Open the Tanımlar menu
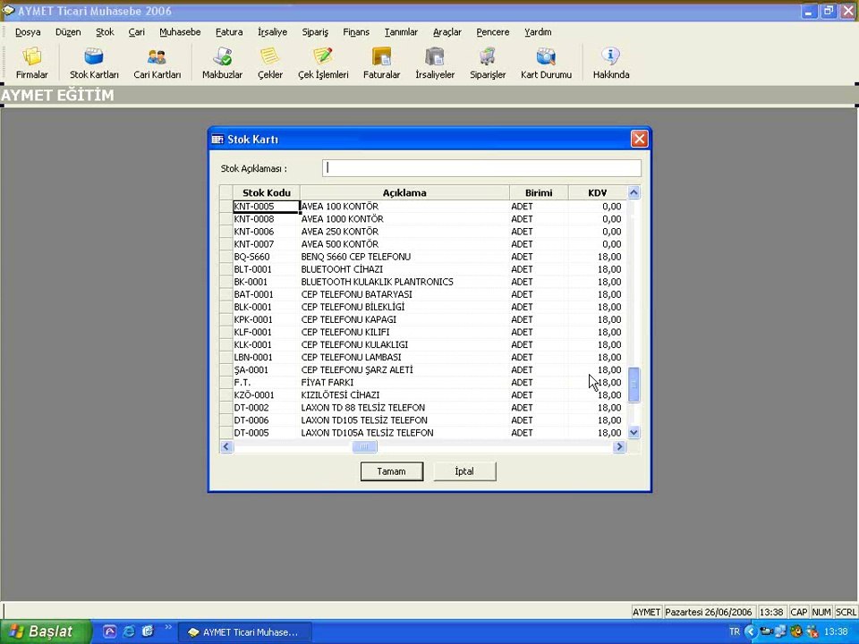This screenshot has height=644, width=859. click(401, 32)
